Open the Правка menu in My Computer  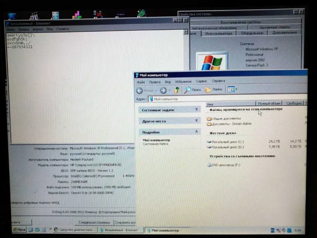click(x=155, y=82)
